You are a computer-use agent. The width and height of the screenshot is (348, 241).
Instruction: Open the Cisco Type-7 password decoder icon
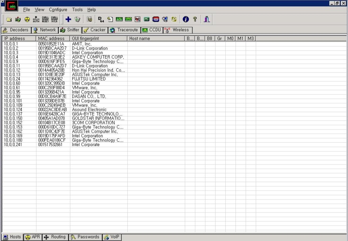pyautogui.click(x=119, y=19)
